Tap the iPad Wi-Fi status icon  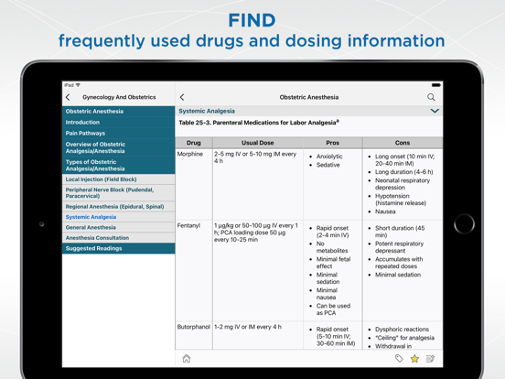tap(78, 85)
